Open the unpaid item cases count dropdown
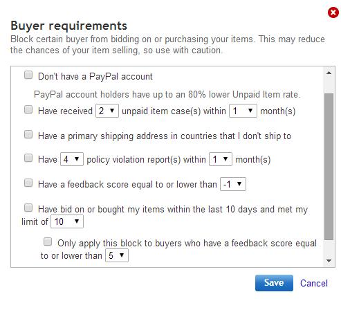This screenshot has height=310, width=341. coord(107,111)
